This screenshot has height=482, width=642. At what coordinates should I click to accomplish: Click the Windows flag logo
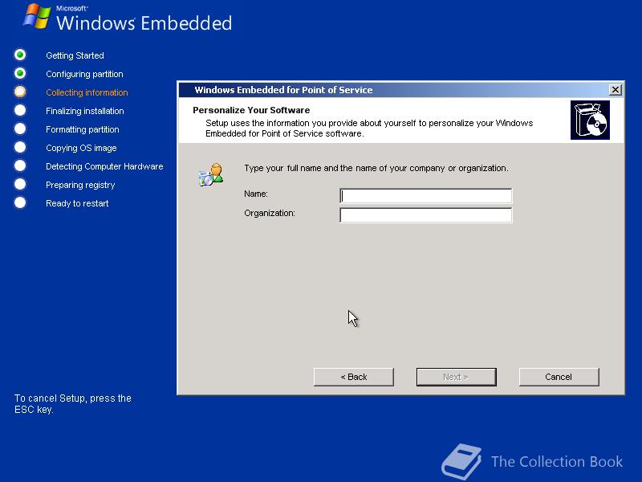coord(37,16)
